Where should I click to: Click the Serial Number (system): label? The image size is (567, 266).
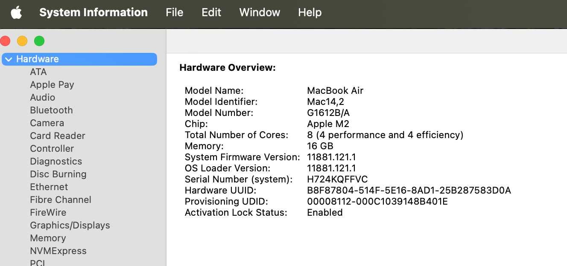pyautogui.click(x=239, y=179)
